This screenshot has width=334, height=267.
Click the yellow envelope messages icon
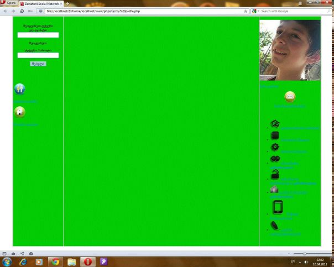pyautogui.click(x=290, y=97)
